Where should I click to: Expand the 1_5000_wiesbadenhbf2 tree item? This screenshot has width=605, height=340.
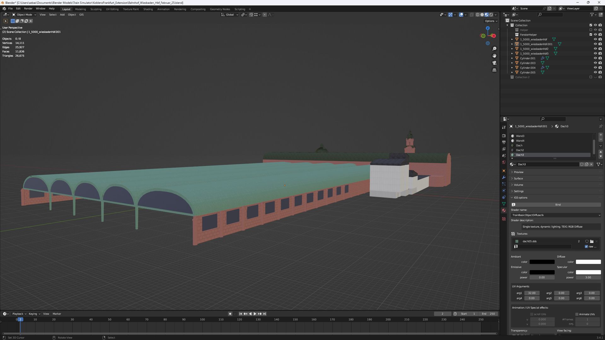[x=512, y=49]
